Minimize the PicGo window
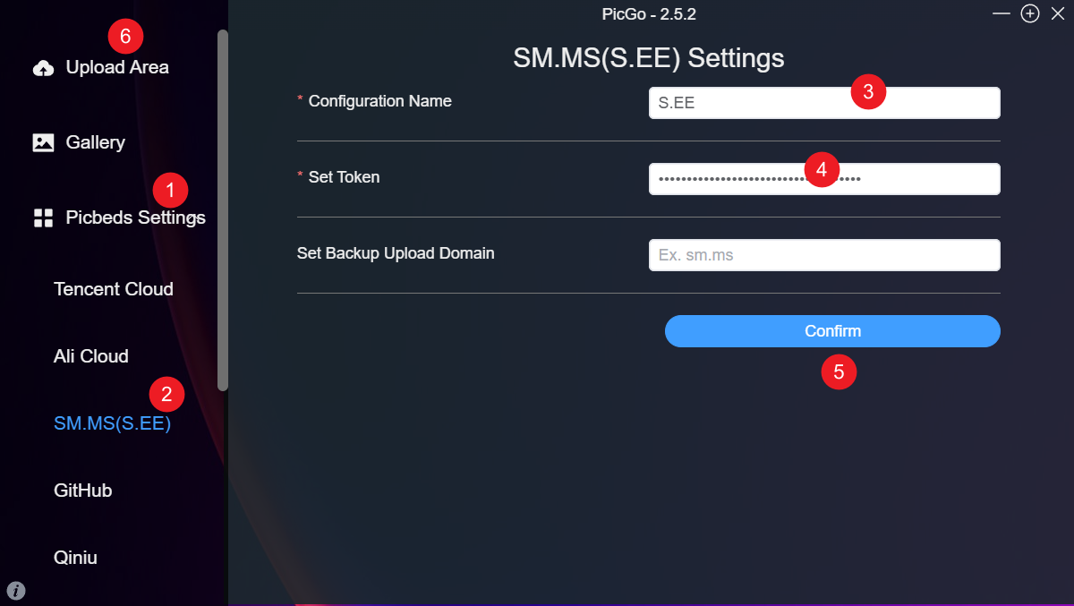This screenshot has height=606, width=1074. click(1001, 13)
